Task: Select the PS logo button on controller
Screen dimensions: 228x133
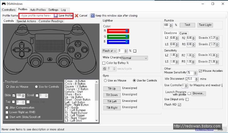Action: click(50, 59)
